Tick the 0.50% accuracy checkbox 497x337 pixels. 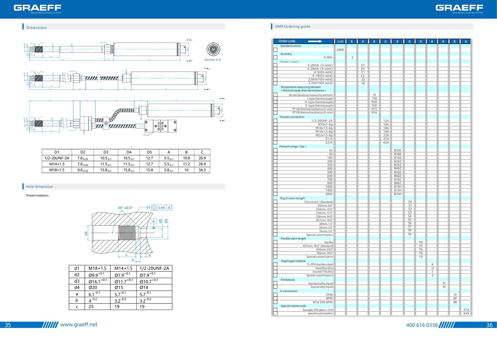[275, 57]
